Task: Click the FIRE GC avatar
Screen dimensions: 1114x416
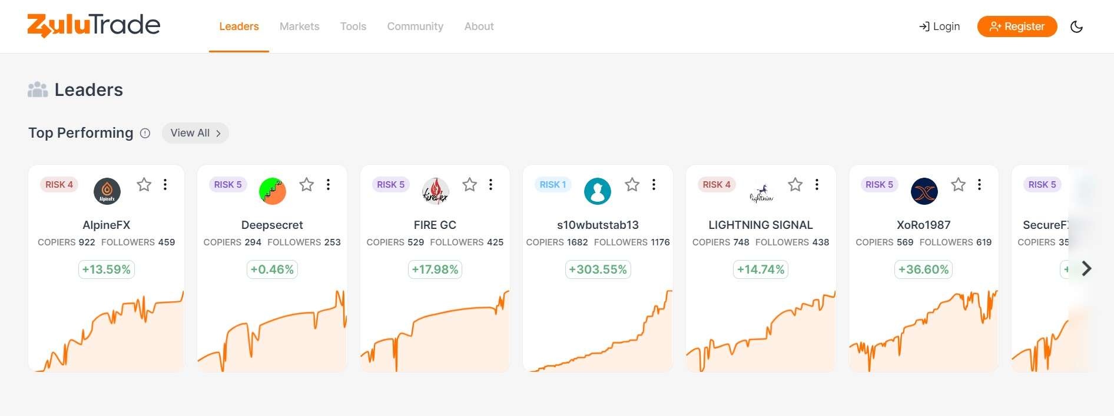Action: coord(436,191)
